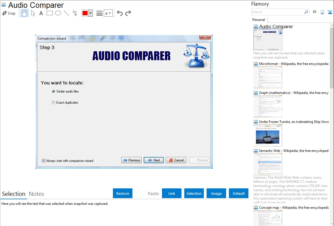334x226 pixels.
Task: Click the red color swatch
Action: pyautogui.click(x=85, y=13)
